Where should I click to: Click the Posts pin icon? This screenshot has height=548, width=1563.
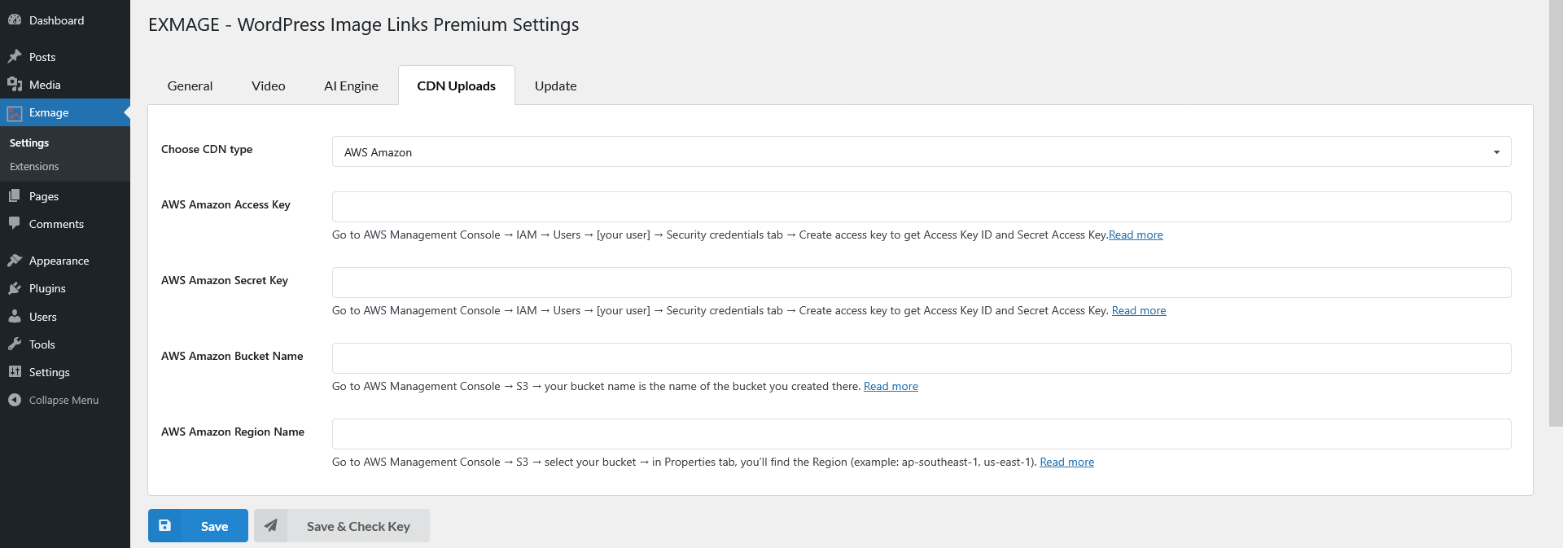coord(15,56)
